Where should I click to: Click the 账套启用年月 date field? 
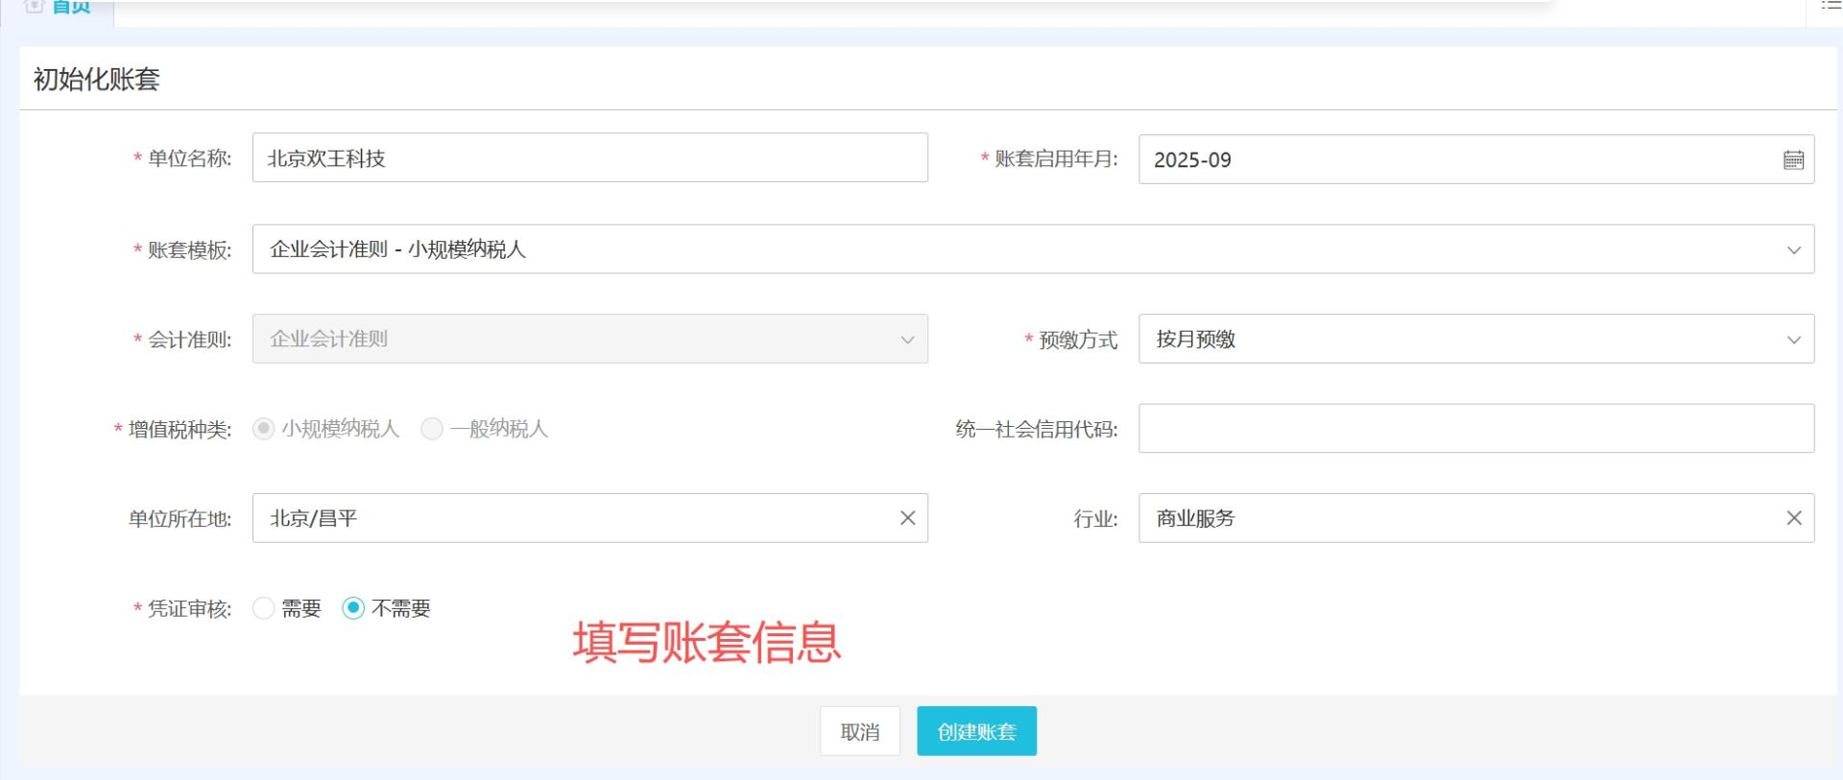[x=1459, y=160]
